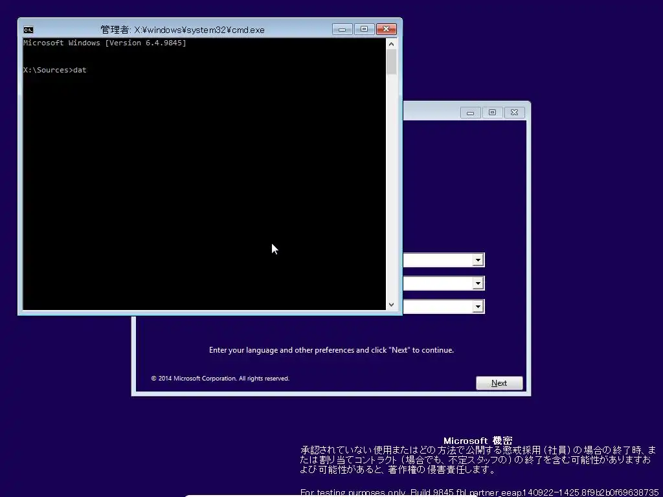Click the Next button in Setup
Image resolution: width=663 pixels, height=497 pixels.
pos(499,383)
